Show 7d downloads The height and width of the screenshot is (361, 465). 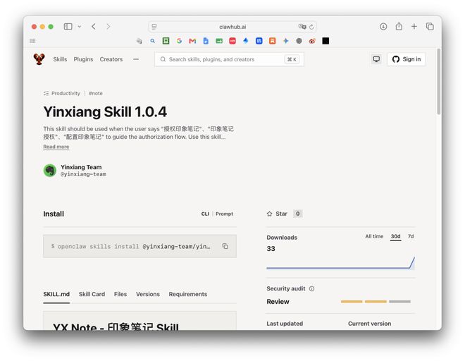411,236
